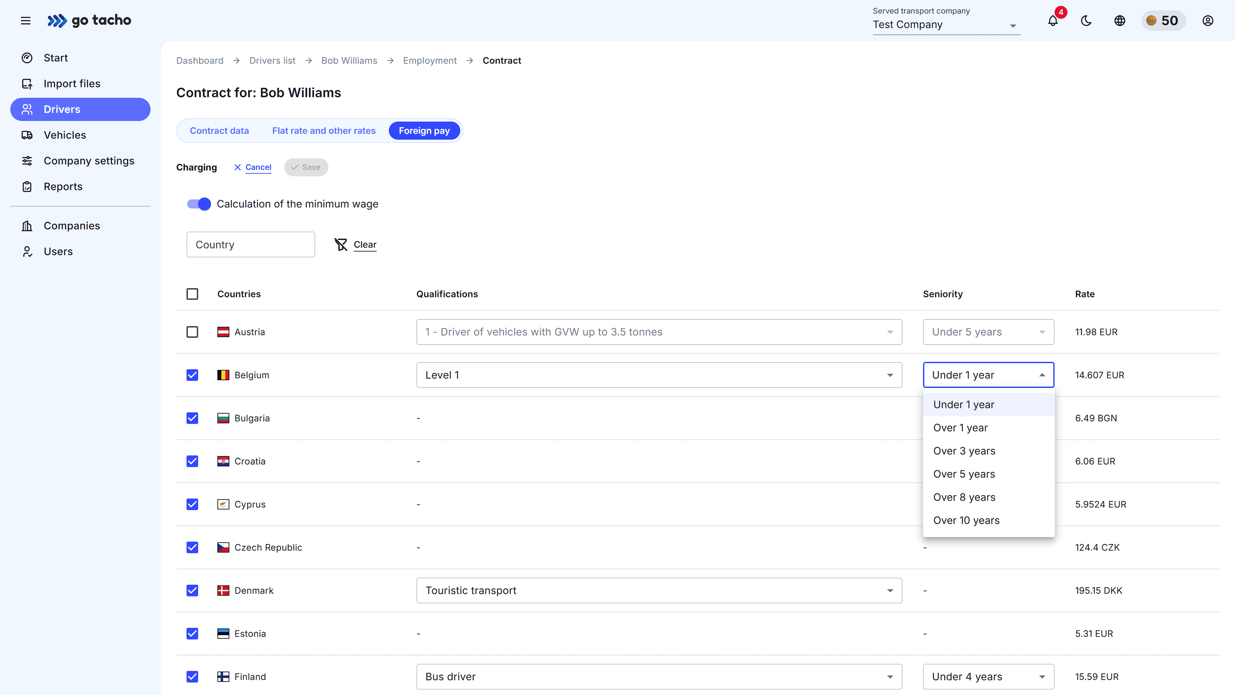Click the Vehicles truck icon

[x=27, y=135]
